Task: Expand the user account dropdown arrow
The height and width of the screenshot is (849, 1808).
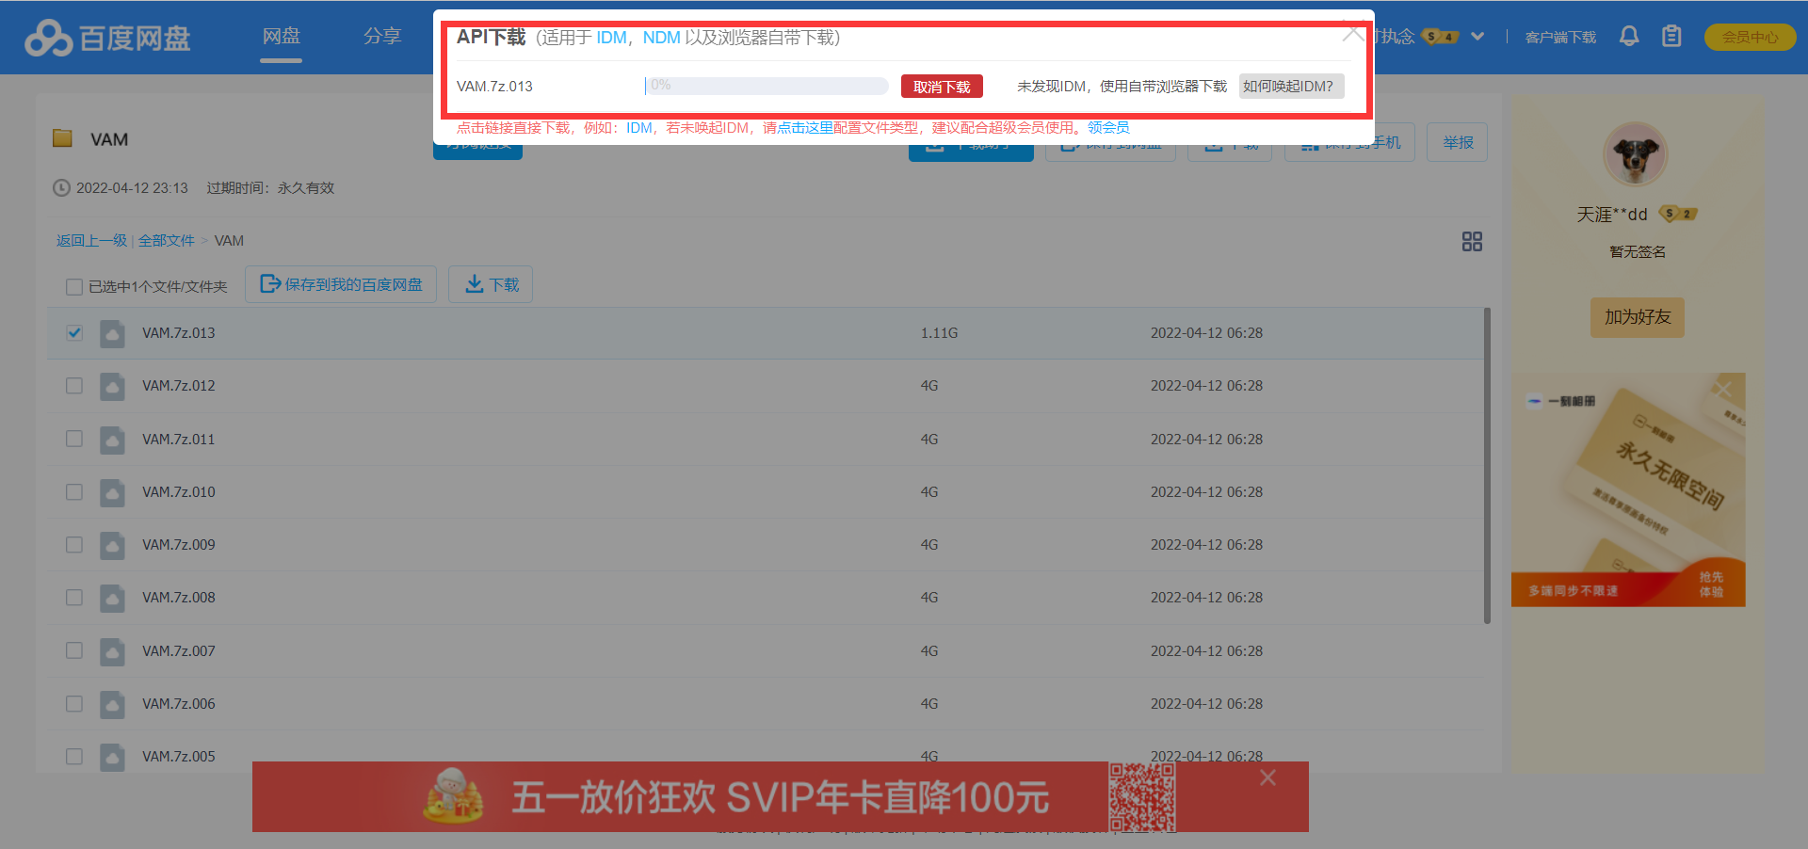Action: 1477,37
